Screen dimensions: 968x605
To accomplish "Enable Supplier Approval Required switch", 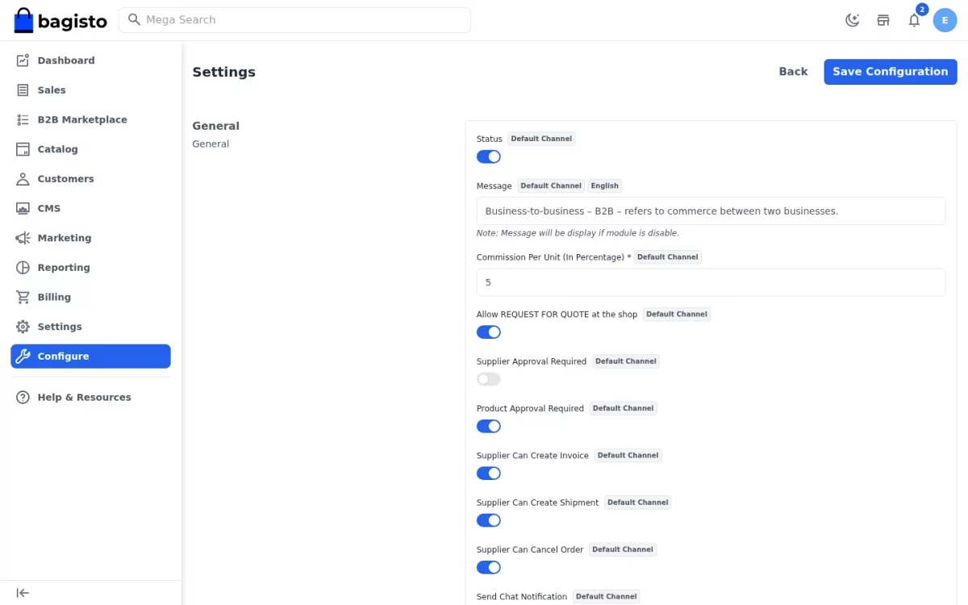I will (x=489, y=379).
